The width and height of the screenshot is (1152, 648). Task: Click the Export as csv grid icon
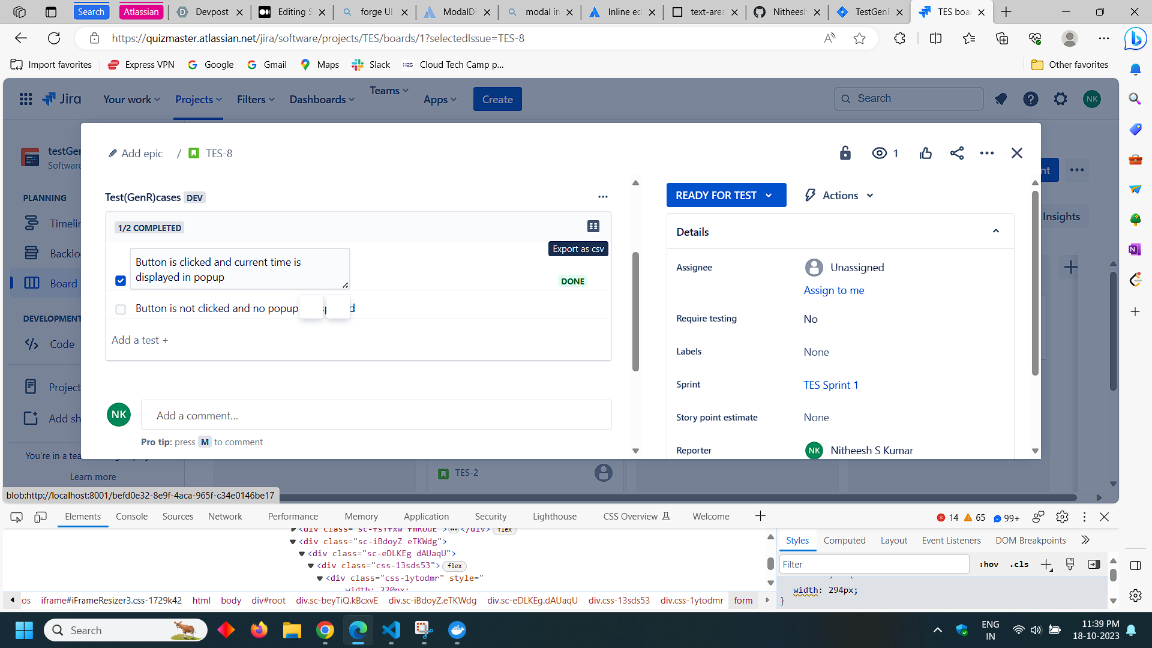point(593,226)
